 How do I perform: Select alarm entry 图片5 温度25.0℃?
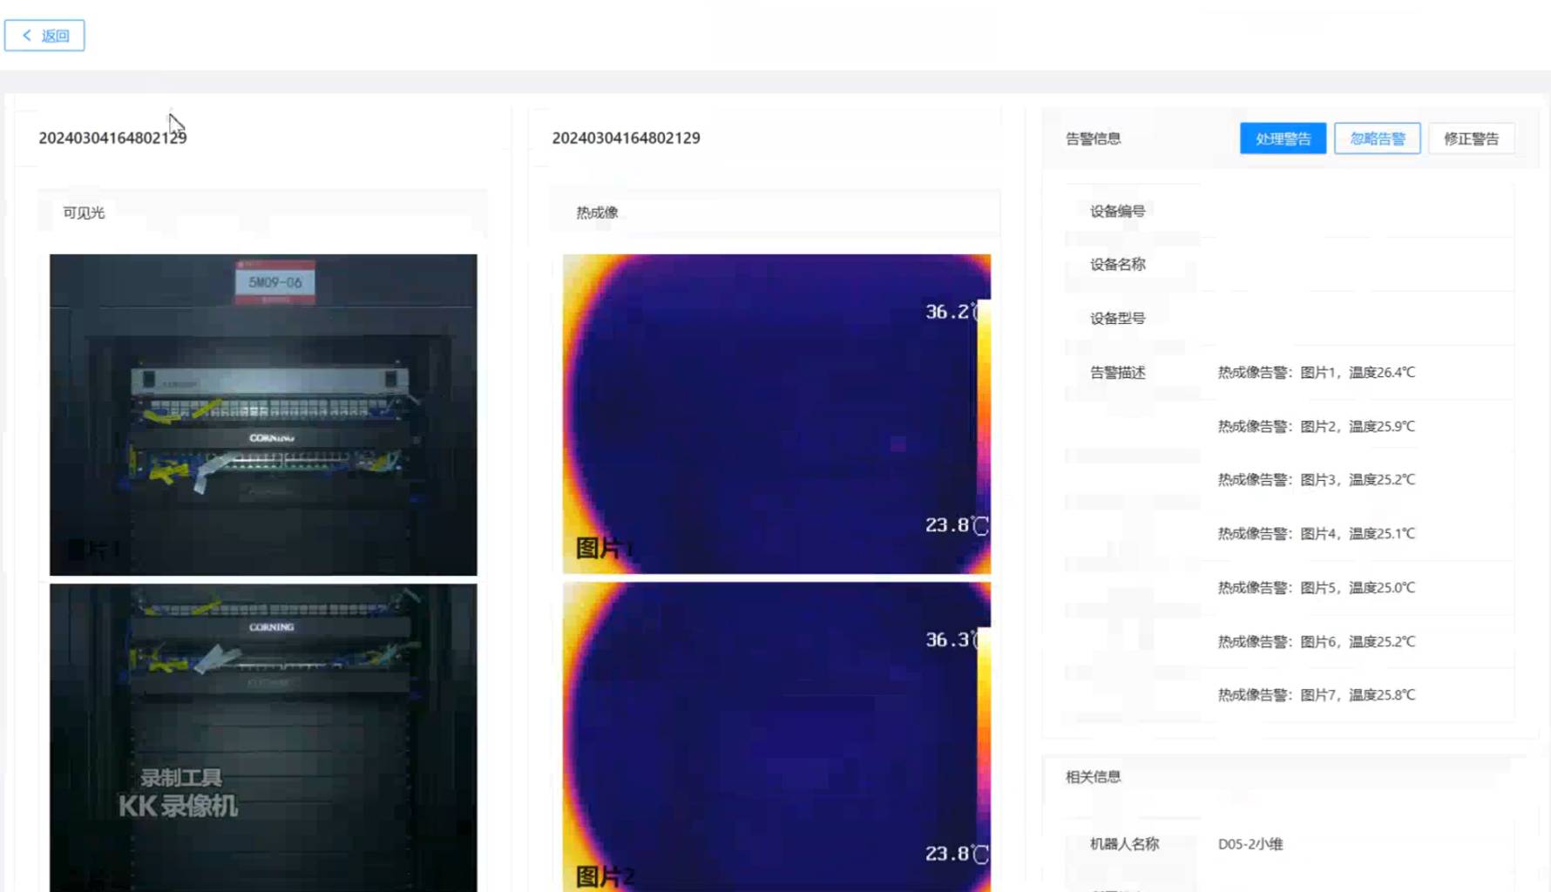pos(1316,588)
